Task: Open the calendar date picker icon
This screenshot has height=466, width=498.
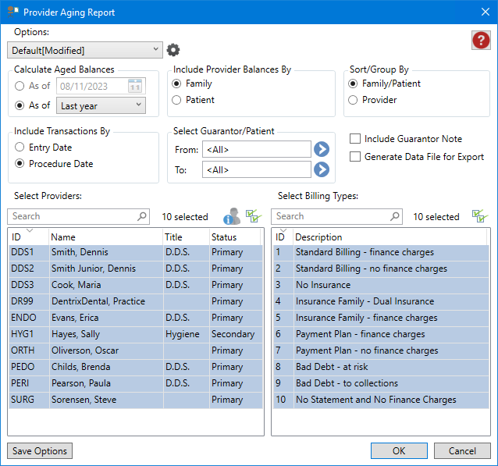Action: tap(134, 85)
